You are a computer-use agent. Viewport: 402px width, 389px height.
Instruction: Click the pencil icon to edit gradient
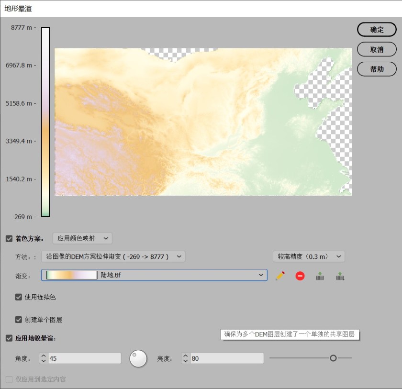tap(280, 276)
